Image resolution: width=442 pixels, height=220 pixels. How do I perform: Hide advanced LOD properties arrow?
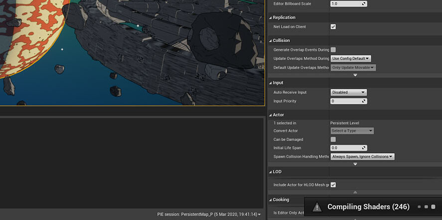pos(355,192)
